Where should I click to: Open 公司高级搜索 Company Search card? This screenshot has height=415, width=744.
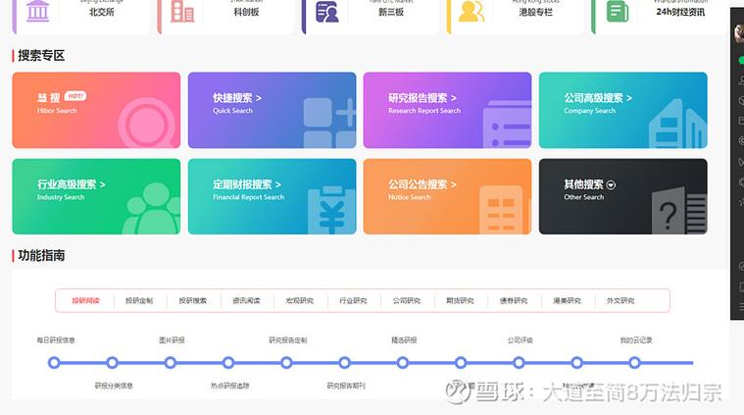(x=623, y=110)
